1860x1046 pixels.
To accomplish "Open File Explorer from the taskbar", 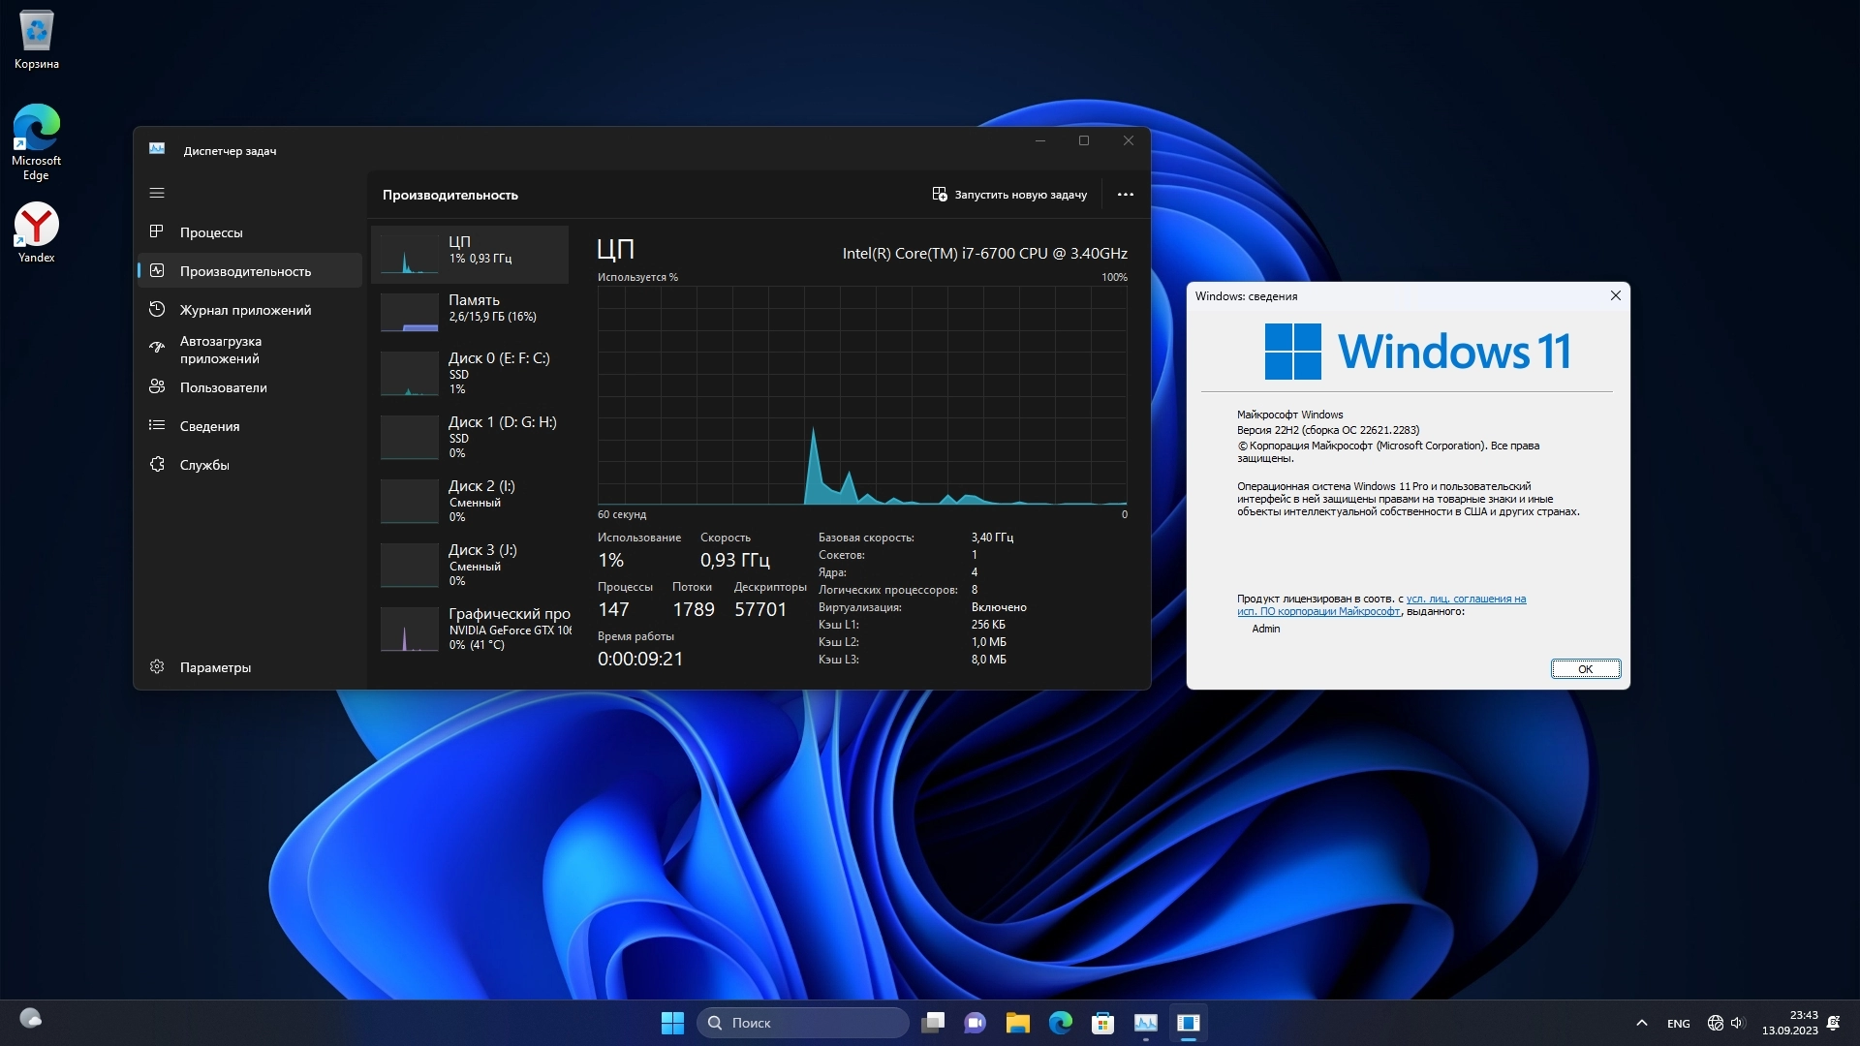I will [x=1017, y=1023].
